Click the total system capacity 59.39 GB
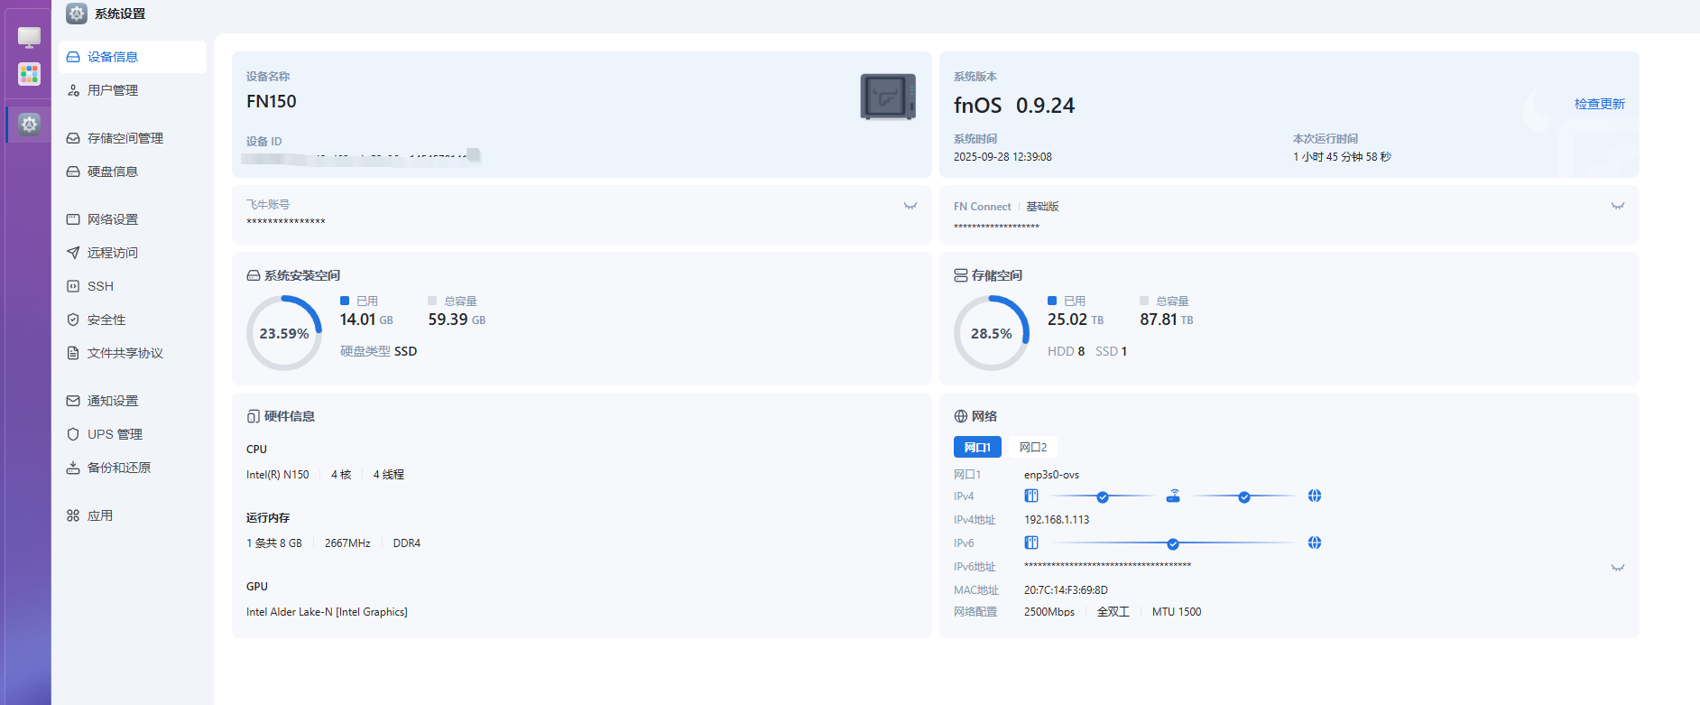The width and height of the screenshot is (1700, 705). coord(457,320)
